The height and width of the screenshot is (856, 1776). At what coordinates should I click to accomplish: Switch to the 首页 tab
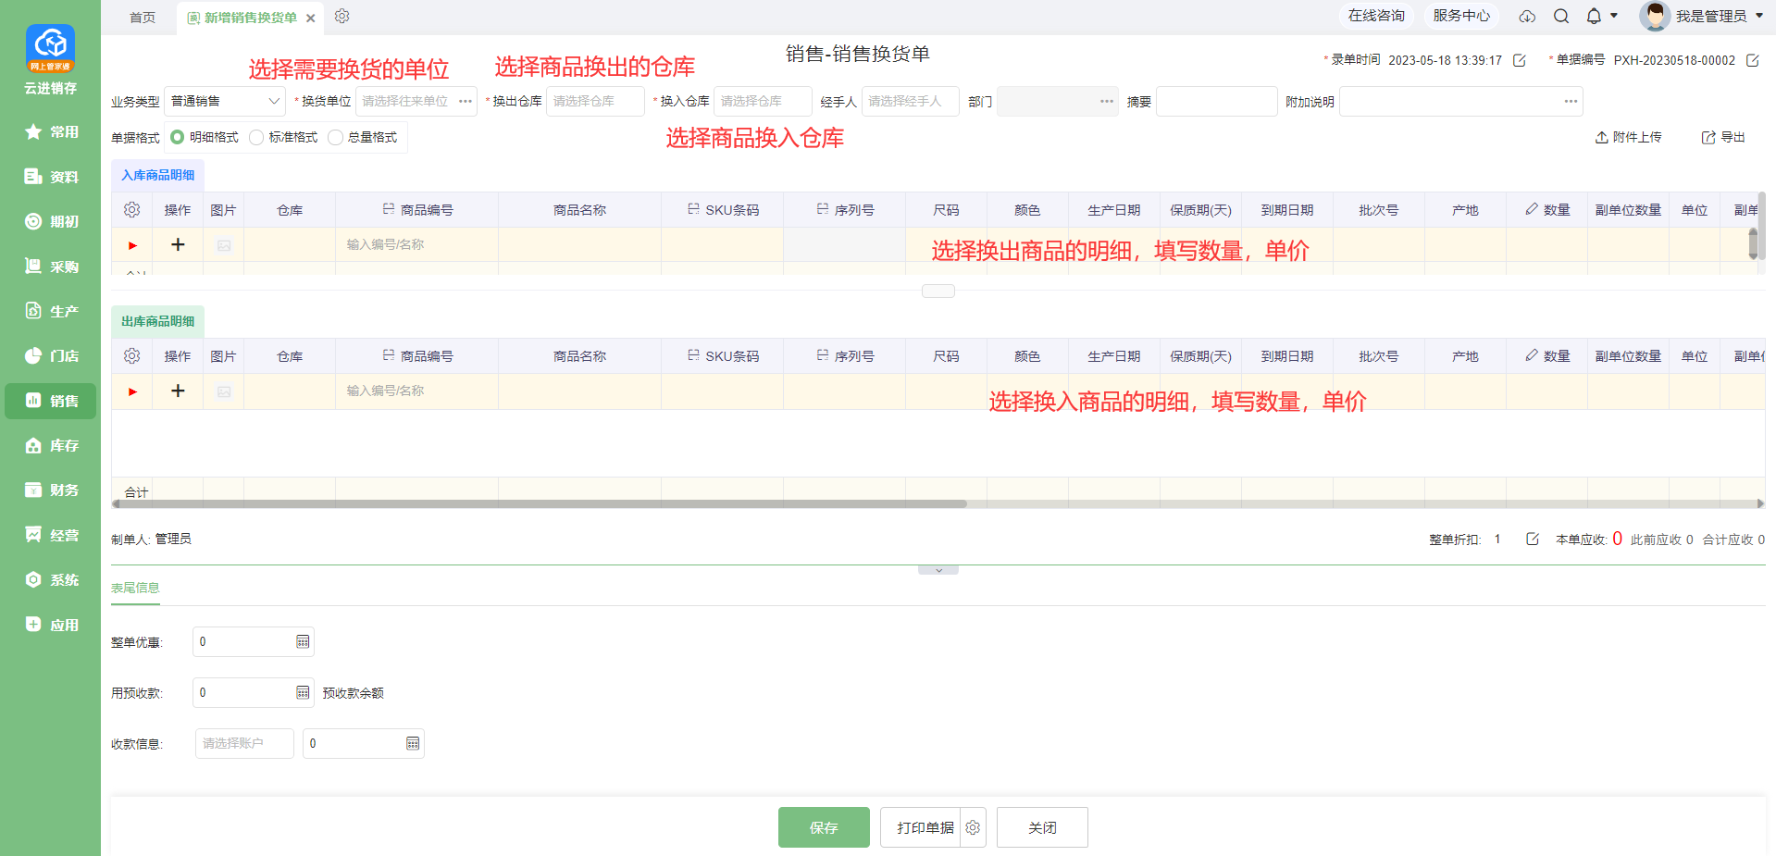(x=143, y=18)
